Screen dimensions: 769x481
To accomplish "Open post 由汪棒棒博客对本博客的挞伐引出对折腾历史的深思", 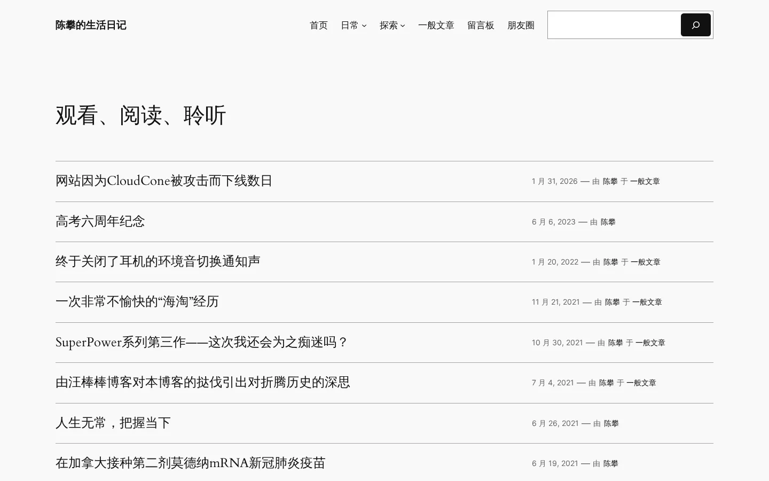I will tap(203, 383).
